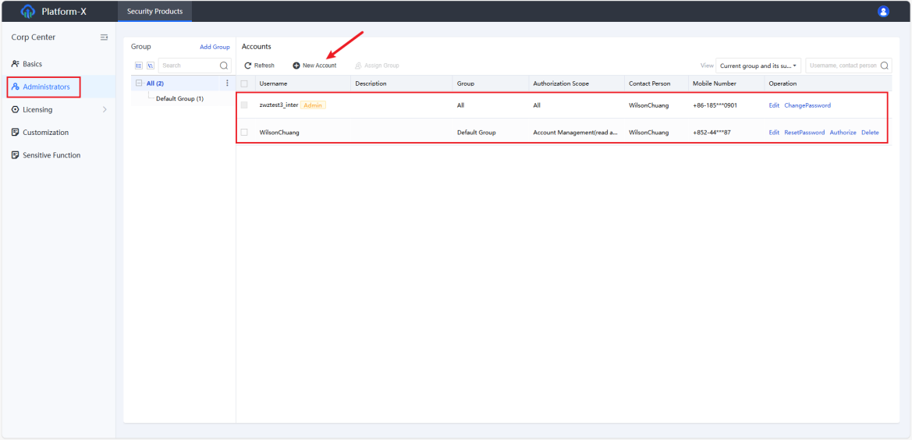The height and width of the screenshot is (440, 912).
Task: Tick the zwztest3_inter row checkbox
Action: coord(244,105)
